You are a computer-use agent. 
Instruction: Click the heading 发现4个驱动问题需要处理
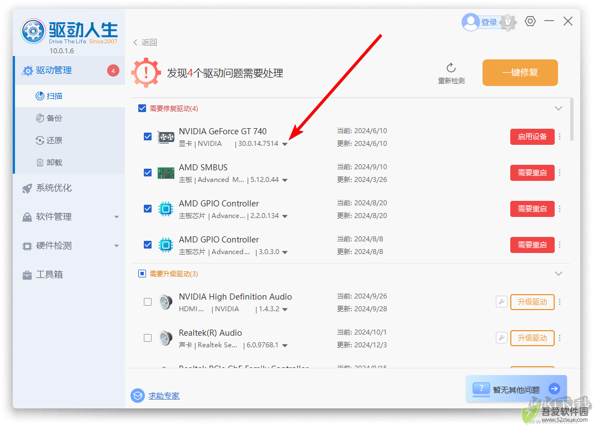click(x=225, y=73)
